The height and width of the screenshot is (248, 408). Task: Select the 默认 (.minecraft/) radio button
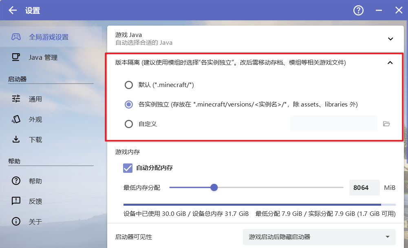point(129,85)
